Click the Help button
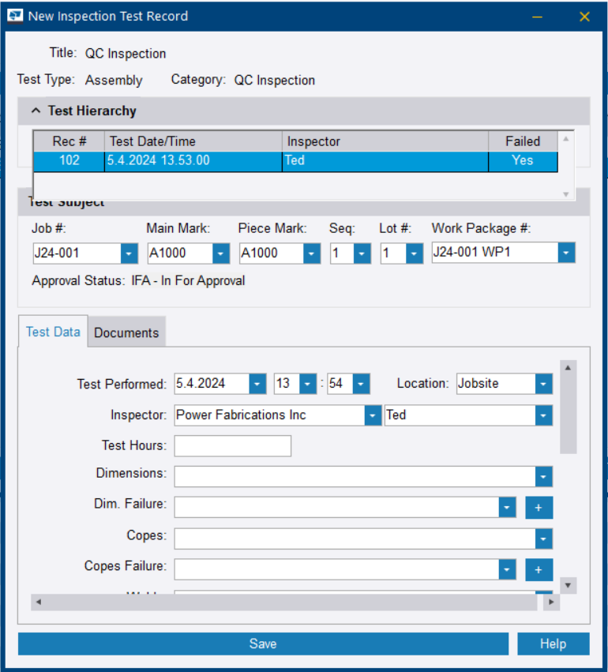The image size is (608, 672). (x=553, y=644)
